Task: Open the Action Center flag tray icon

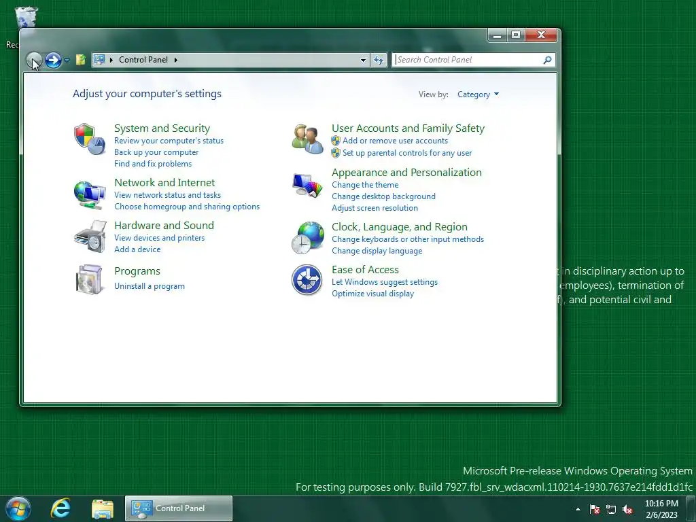Action: pos(595,509)
